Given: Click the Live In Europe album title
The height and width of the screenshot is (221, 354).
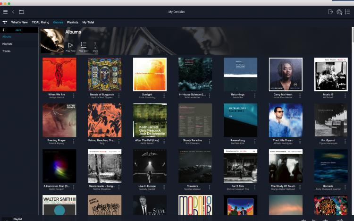Looking at the screenshot, I should click(x=147, y=186).
